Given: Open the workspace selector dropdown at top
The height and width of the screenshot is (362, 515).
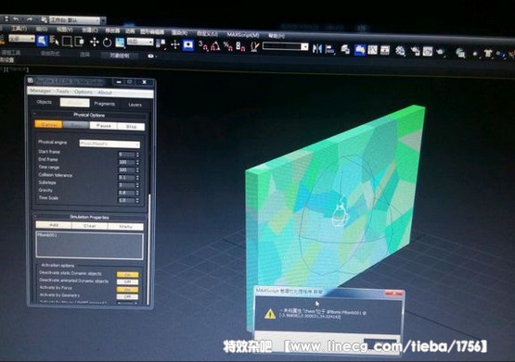Looking at the screenshot, I should tap(75, 20).
